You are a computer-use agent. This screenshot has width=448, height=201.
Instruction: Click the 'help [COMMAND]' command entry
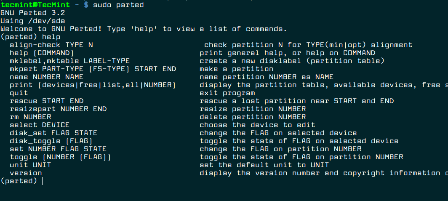42,53
